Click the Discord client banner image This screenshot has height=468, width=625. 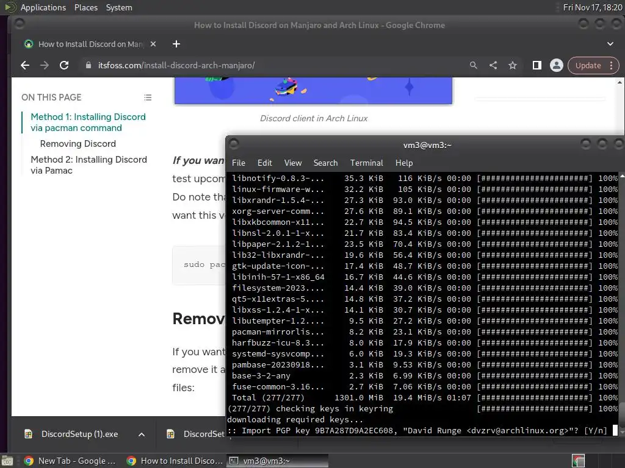[x=313, y=91]
